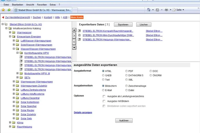Click the red back arrow before Herstellerübersicht
Screen dimensions: 200x133
3,17
